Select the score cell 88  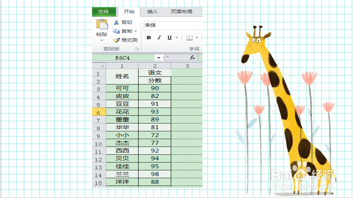click(x=155, y=182)
